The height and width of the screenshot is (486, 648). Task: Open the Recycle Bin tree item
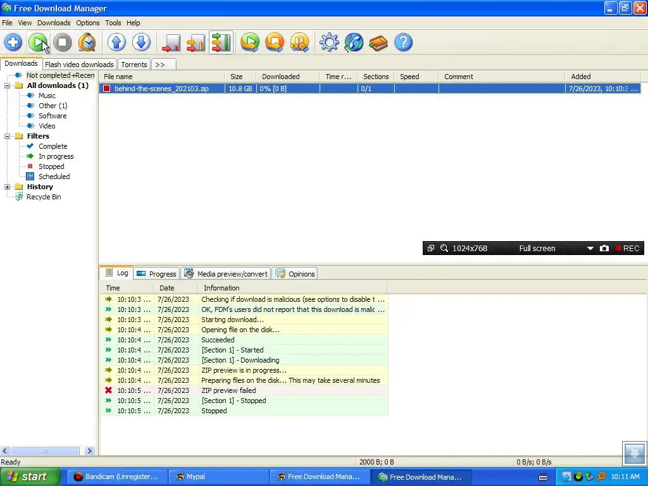(44, 197)
